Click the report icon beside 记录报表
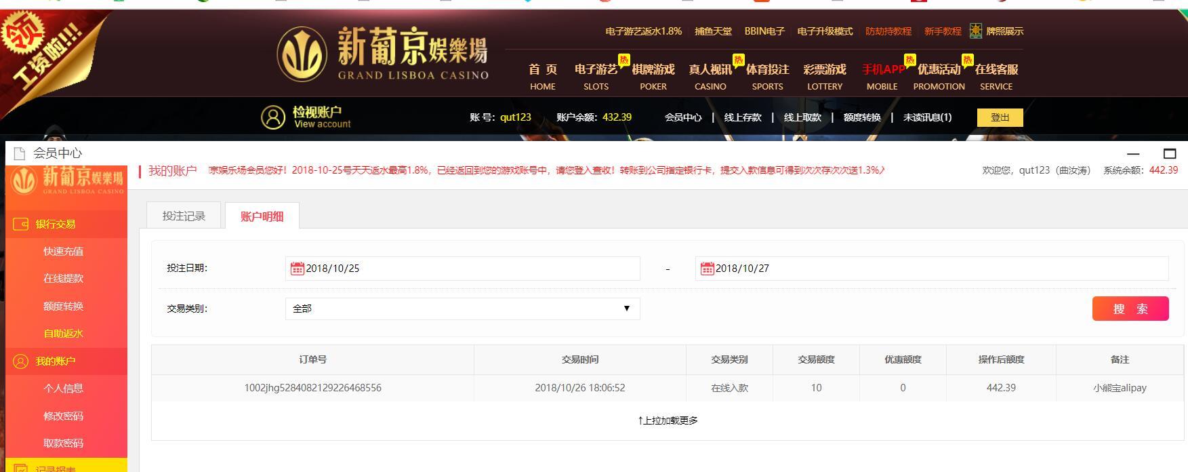1188x472 pixels. click(x=21, y=469)
